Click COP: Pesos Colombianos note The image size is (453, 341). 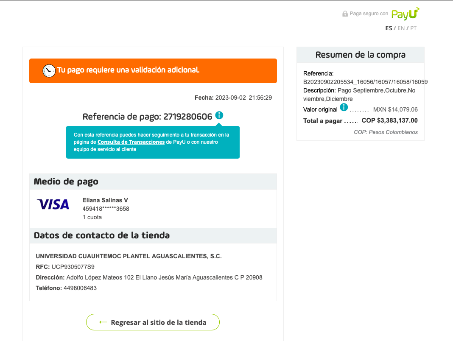[386, 132]
